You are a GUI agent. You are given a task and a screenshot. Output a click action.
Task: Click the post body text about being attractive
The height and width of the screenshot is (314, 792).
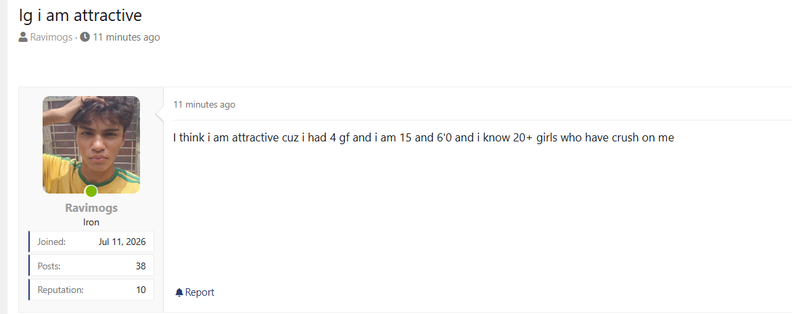(423, 137)
